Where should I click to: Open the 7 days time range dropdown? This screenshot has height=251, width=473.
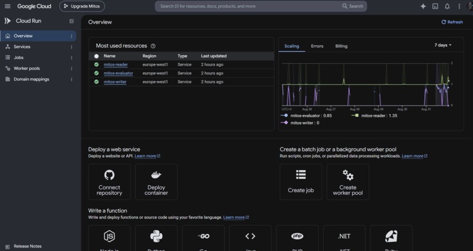443,45
